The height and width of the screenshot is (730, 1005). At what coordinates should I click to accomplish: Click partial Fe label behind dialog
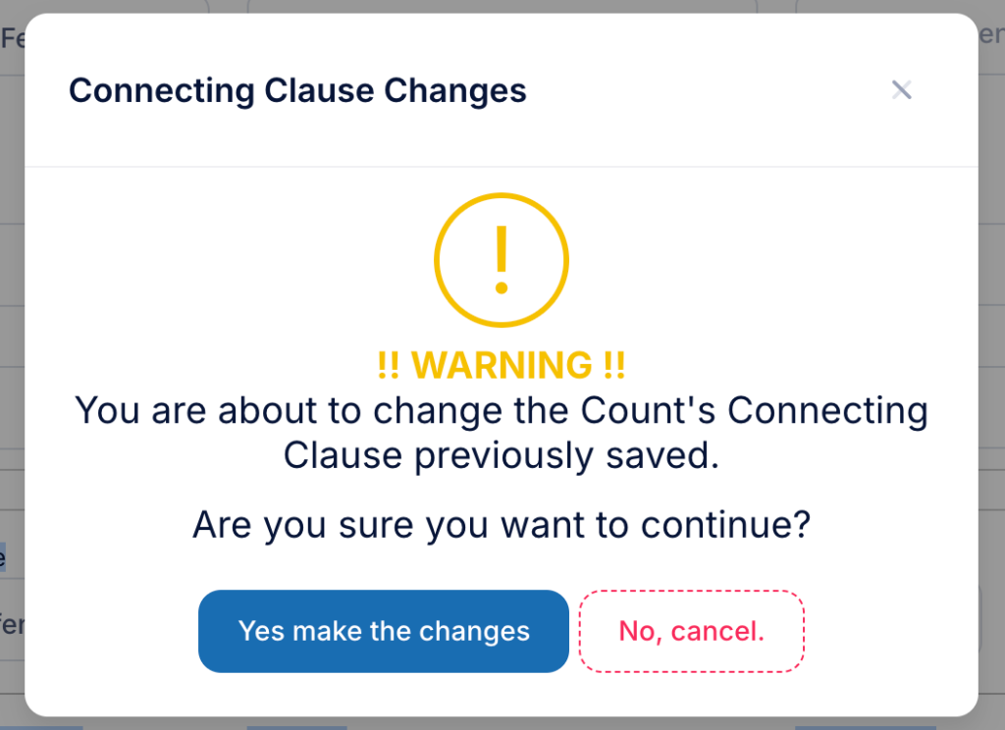coord(12,38)
